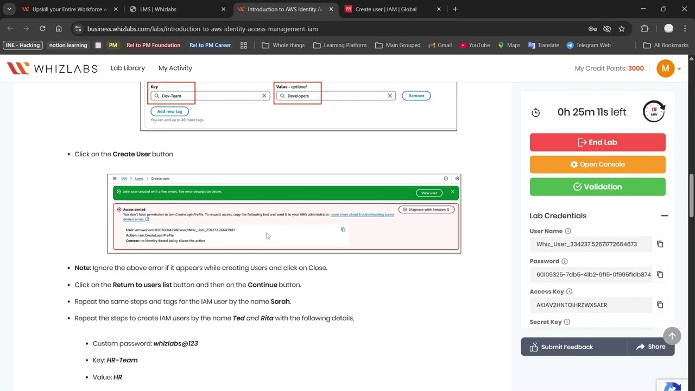Viewport: 695px width, 391px height.
Task: Open the Learning Platform bookmark folder
Action: 339,45
